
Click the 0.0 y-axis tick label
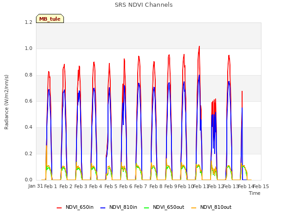click(x=29, y=180)
